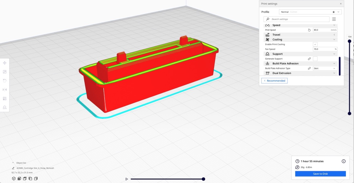Open Build Plate Adhesion Type Skirt dropdown
Screen dimensions: 354x183
325,69
